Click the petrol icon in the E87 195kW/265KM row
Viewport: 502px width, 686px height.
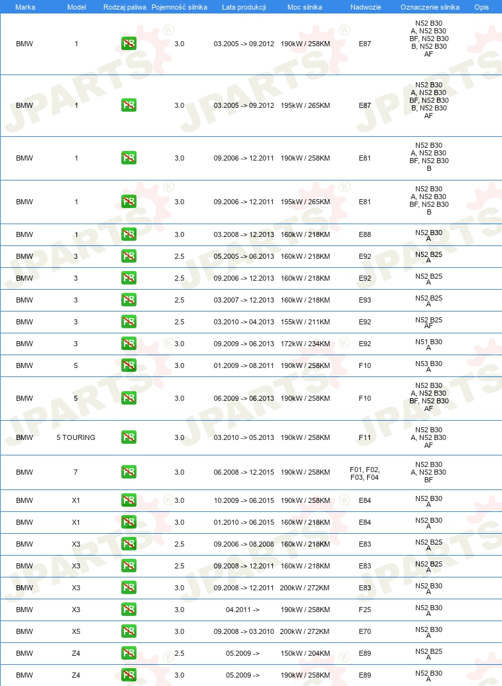[x=128, y=105]
